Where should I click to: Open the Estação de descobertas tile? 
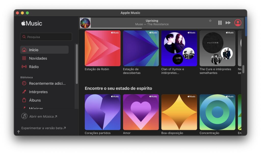(x=141, y=48)
